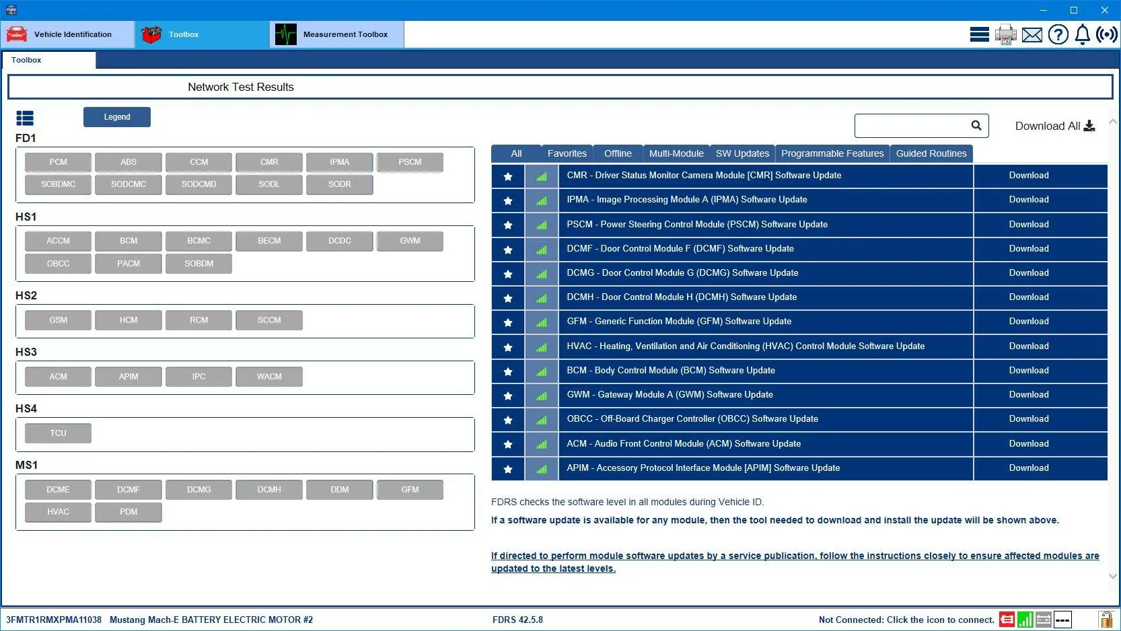Select the SOBDMC module button
1121x631 pixels.
pos(58,184)
